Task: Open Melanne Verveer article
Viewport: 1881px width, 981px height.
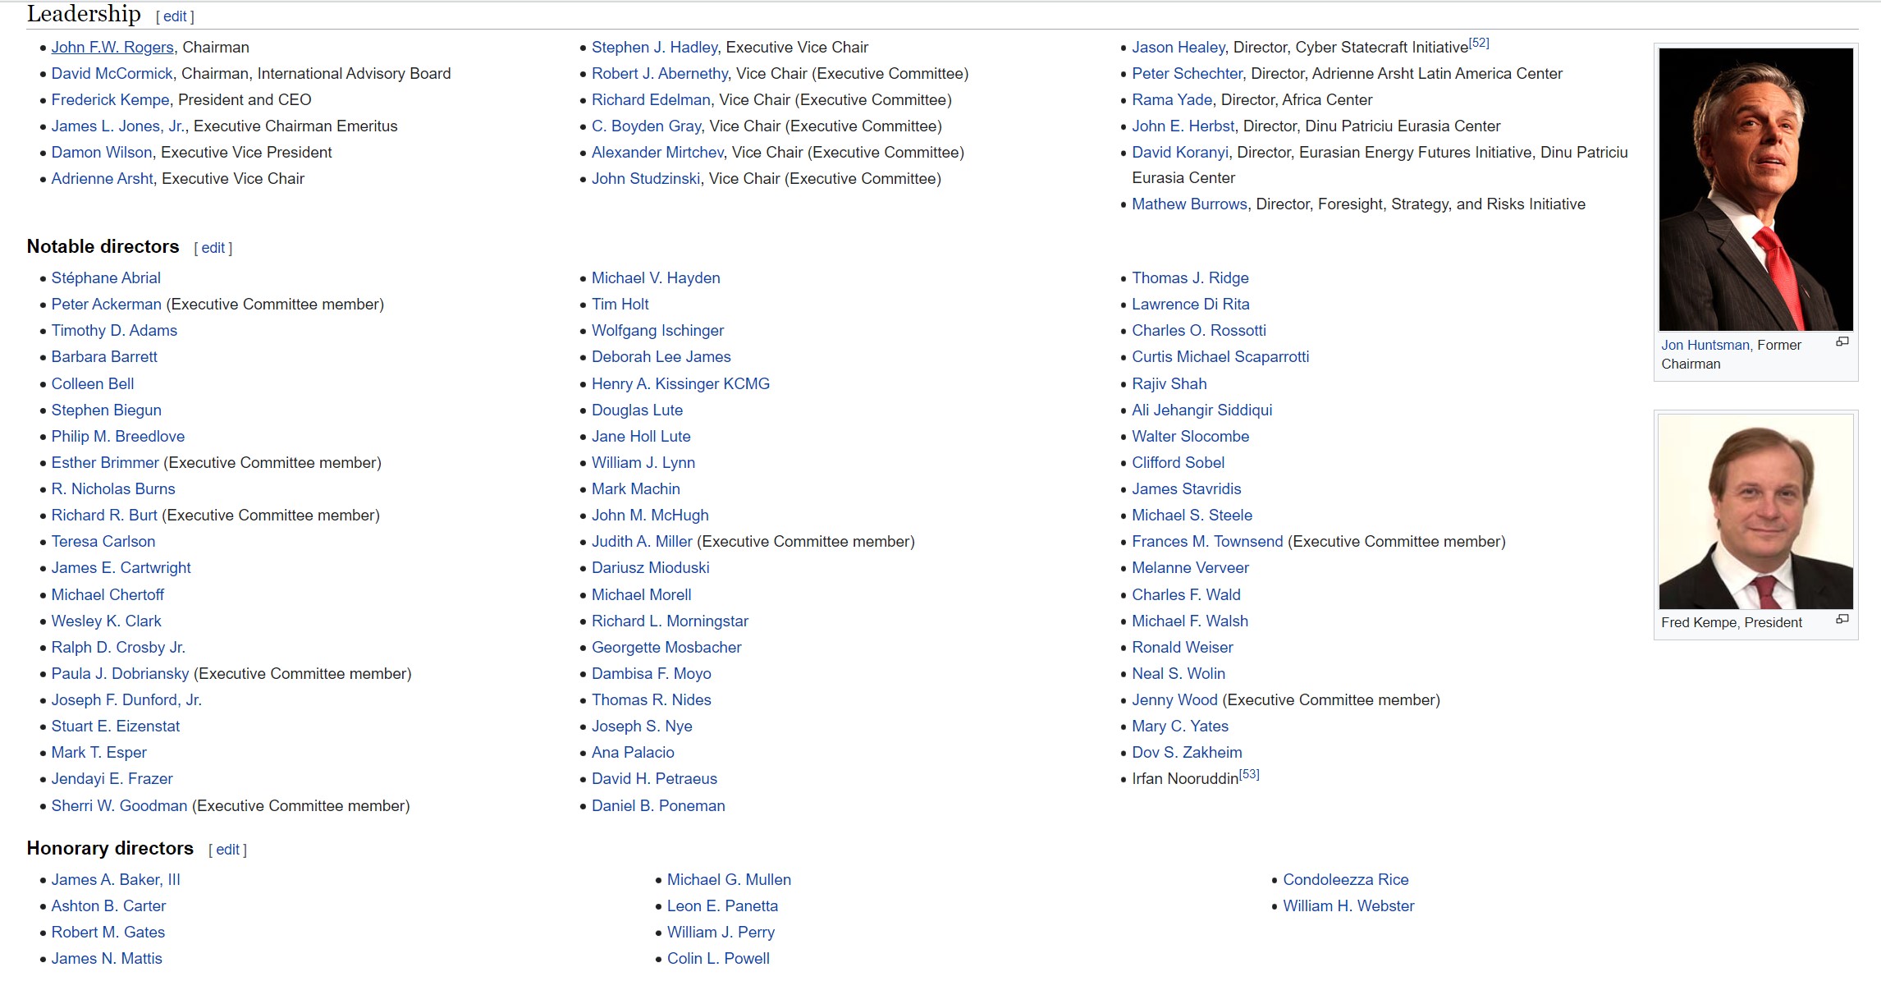Action: click(1190, 568)
